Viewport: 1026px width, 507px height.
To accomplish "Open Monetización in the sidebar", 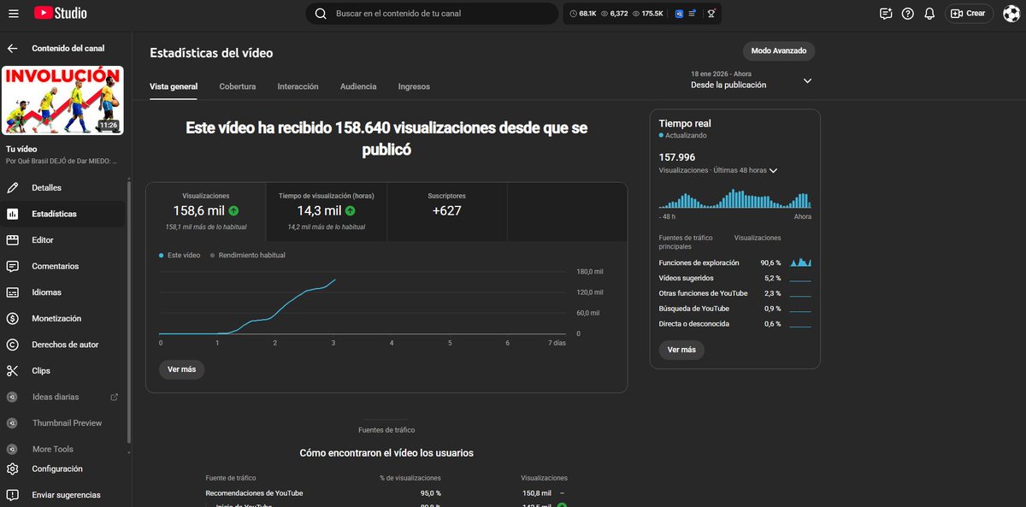I will point(63,318).
